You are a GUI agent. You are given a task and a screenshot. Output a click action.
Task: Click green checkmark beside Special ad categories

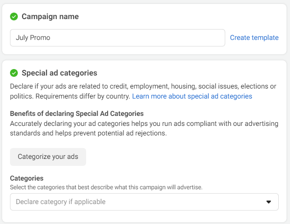[x=14, y=73]
